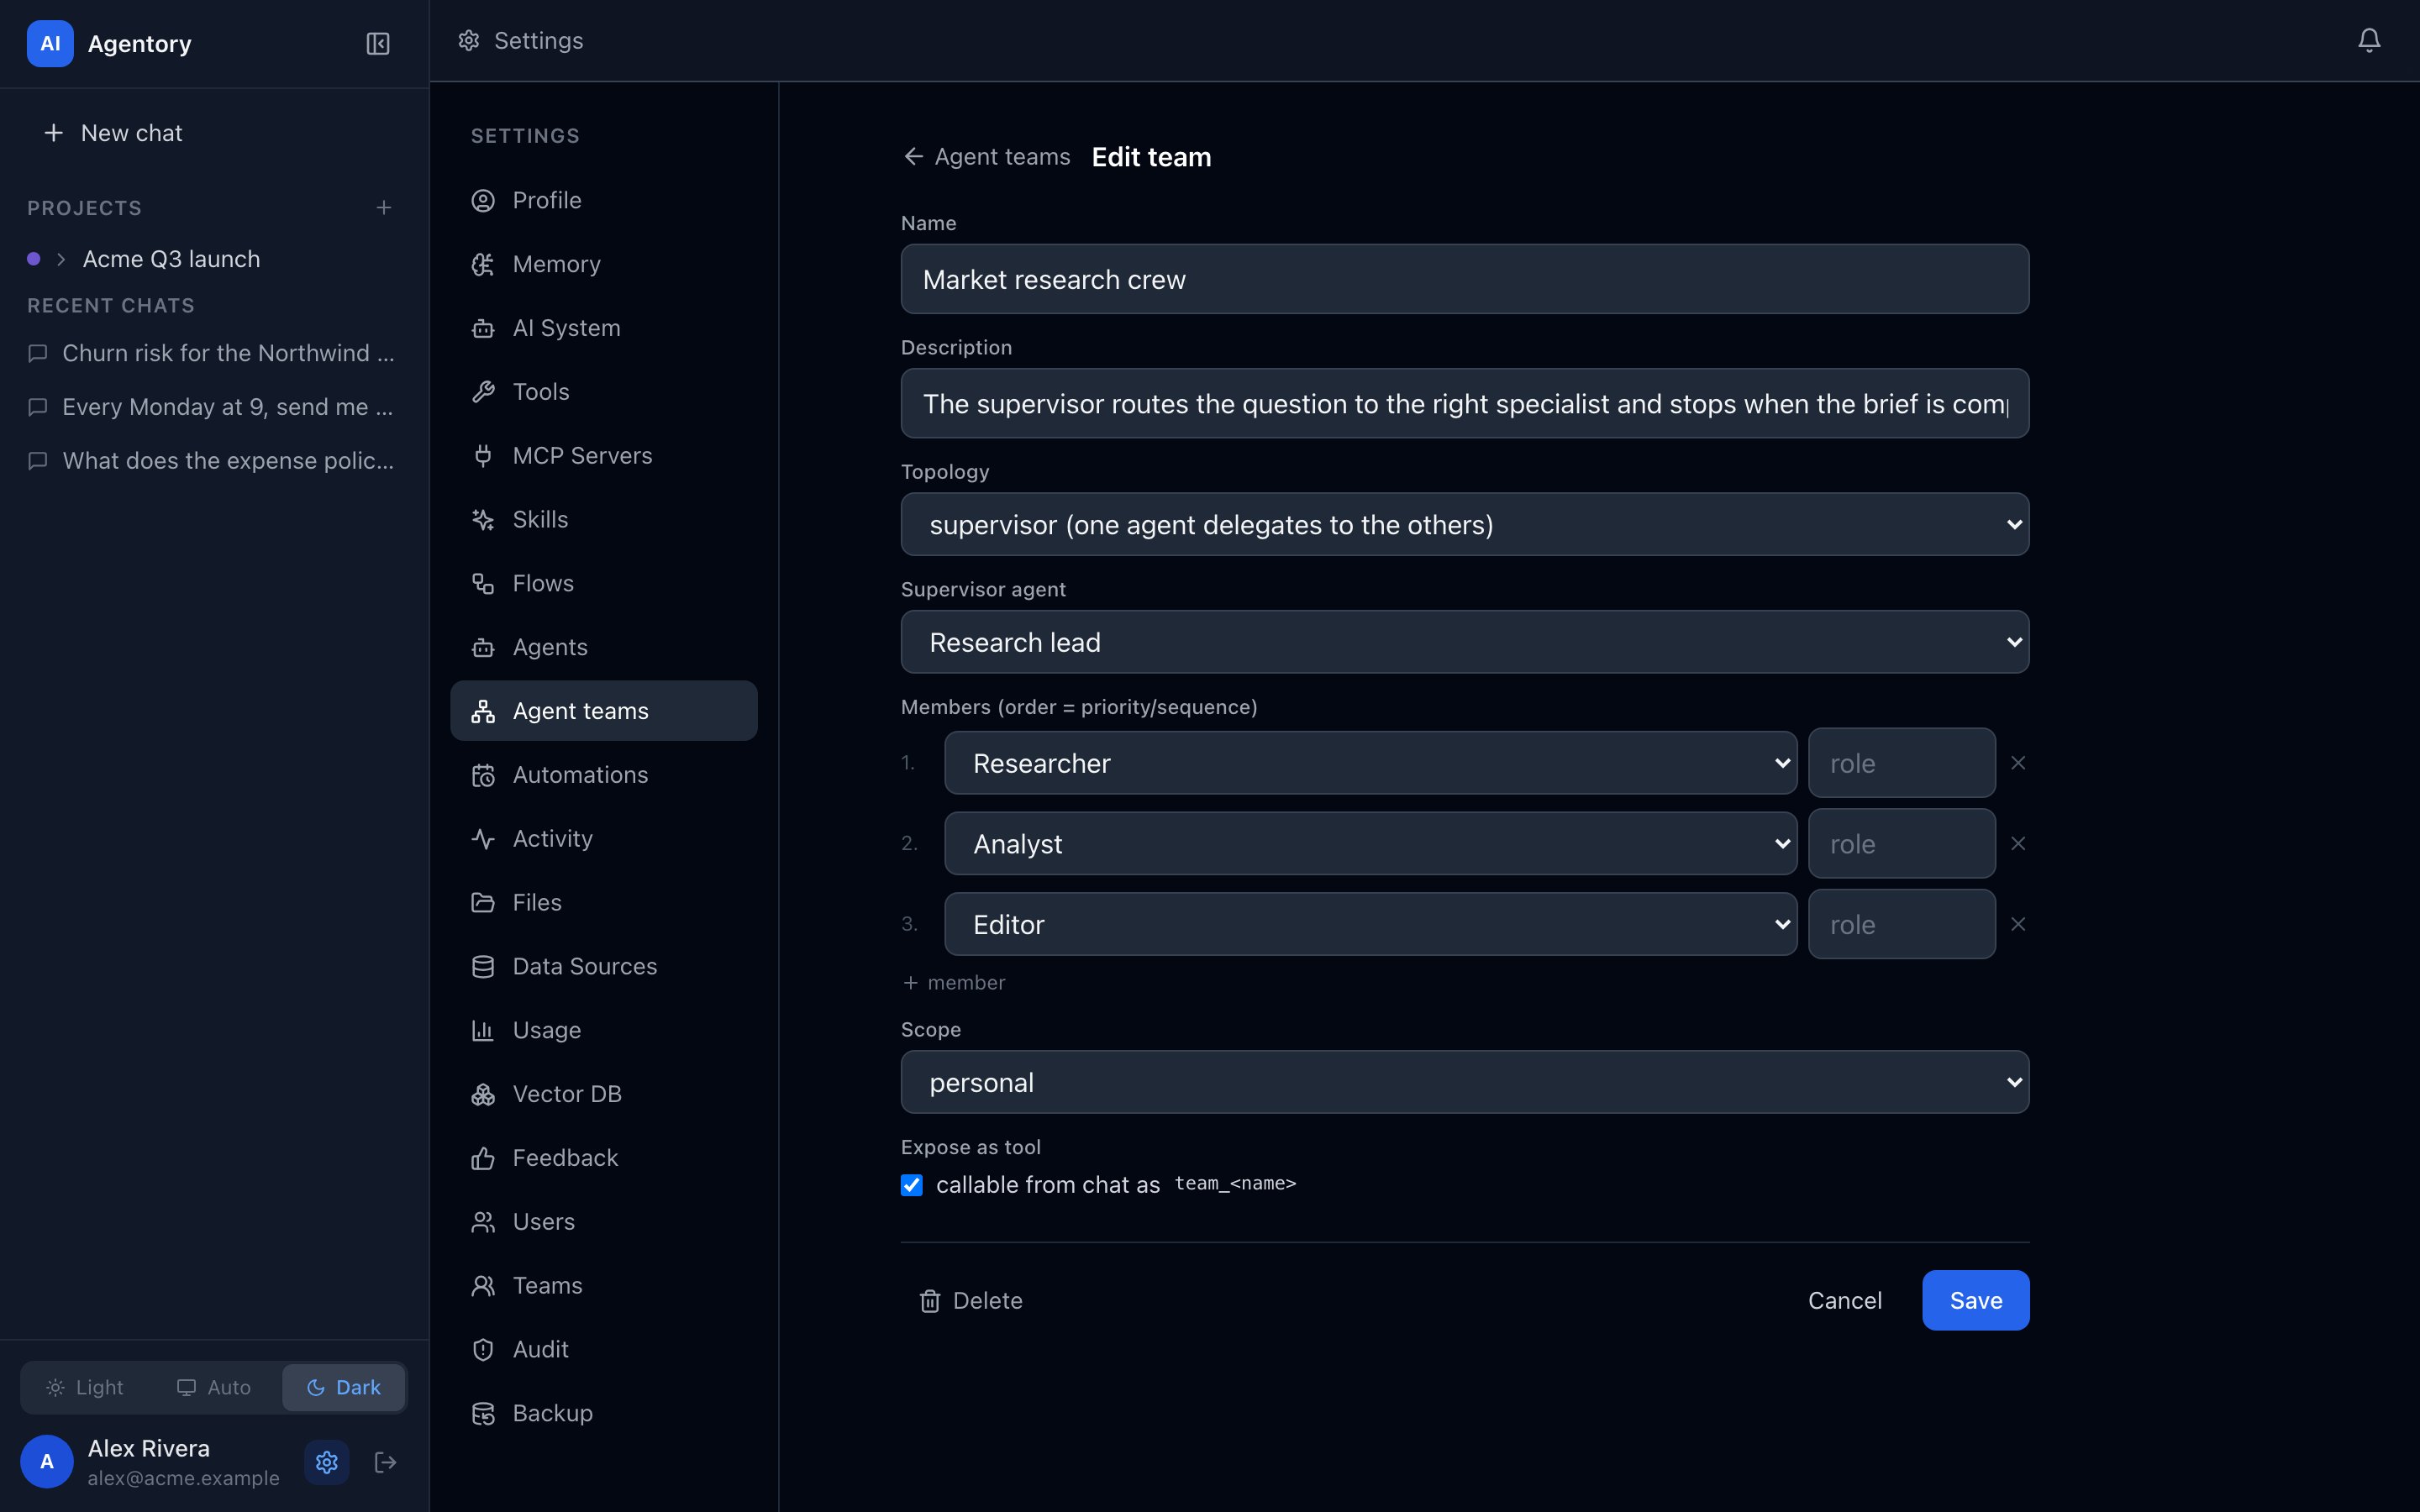Image resolution: width=2420 pixels, height=1512 pixels.
Task: Click the Flows workflow icon
Action: coord(483,584)
